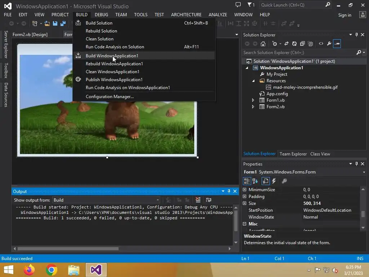369x277 pixels.
Task: Click search magnifier in Quick Launch
Action: point(328,5)
